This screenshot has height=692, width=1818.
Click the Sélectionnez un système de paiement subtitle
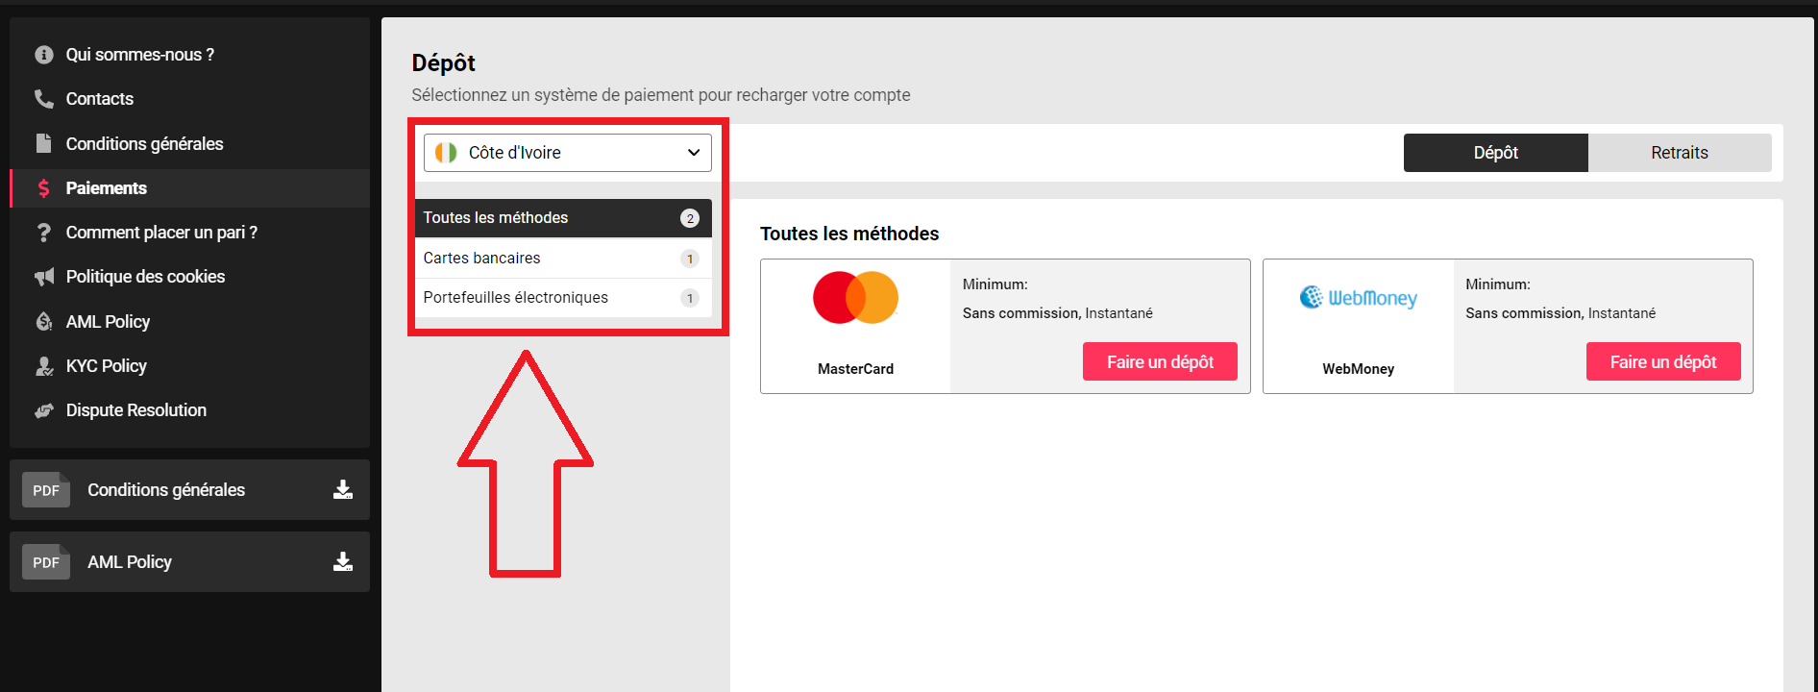tap(661, 95)
